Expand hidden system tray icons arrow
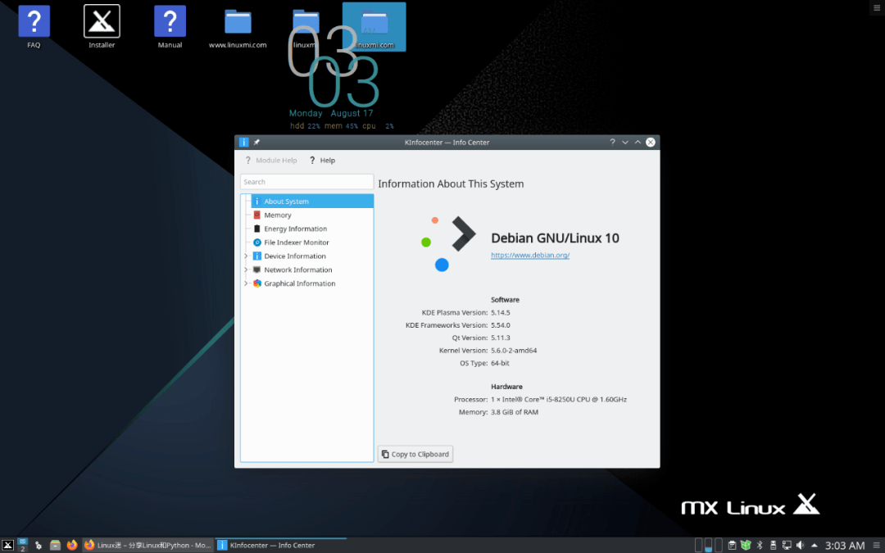Viewport: 885px width, 553px height. coord(815,545)
